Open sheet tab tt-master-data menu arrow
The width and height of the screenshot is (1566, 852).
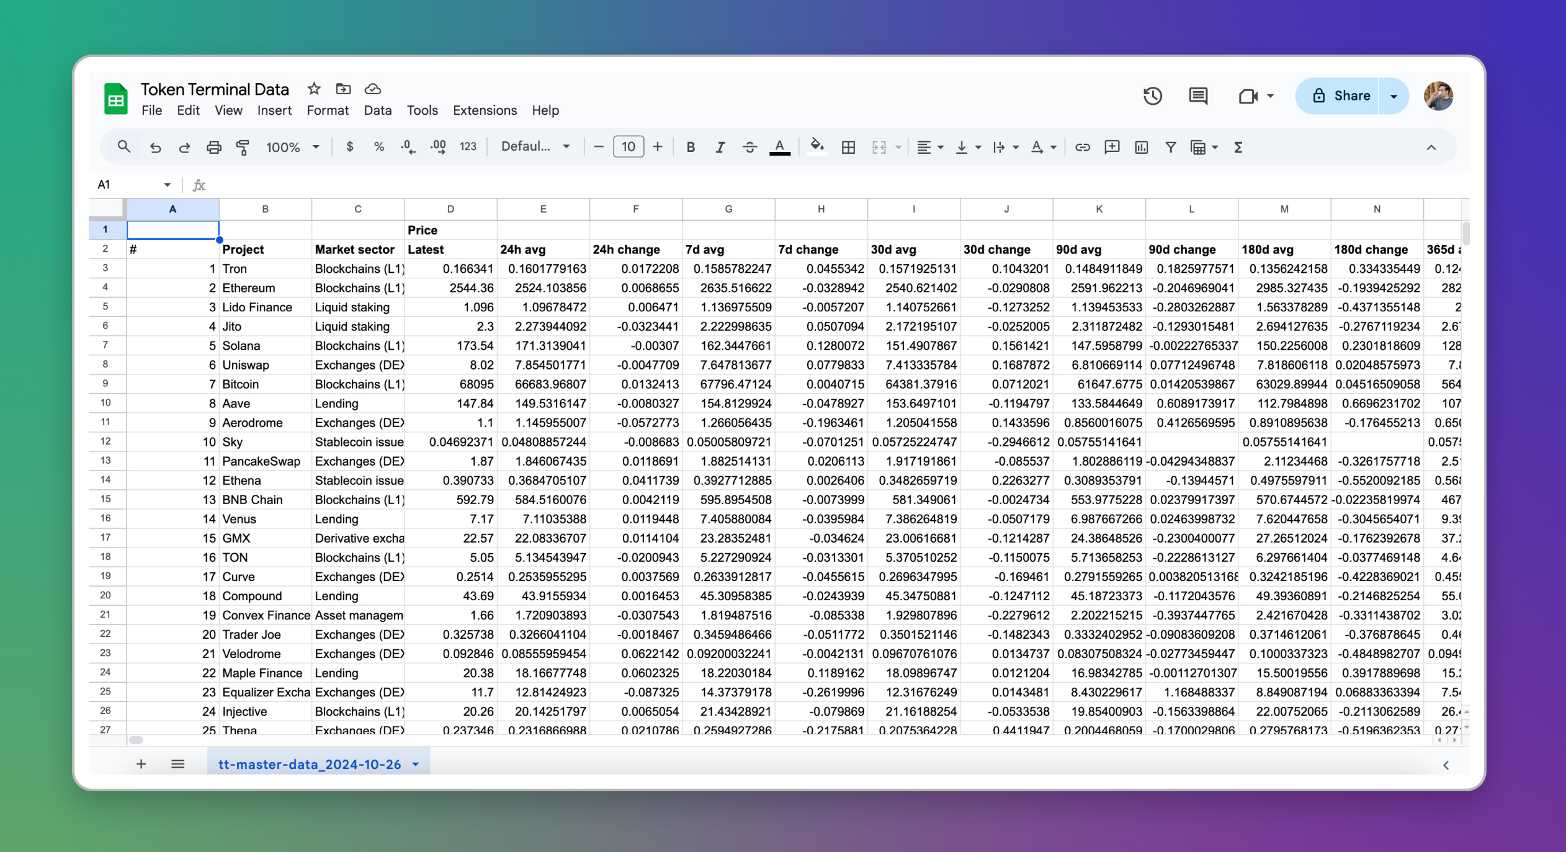(416, 765)
